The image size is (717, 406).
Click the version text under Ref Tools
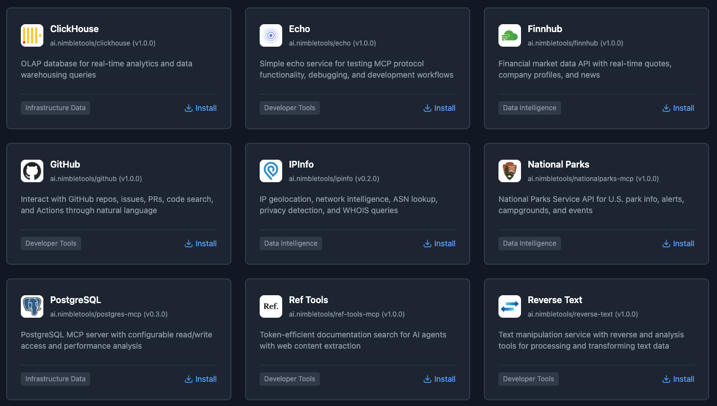pos(346,314)
